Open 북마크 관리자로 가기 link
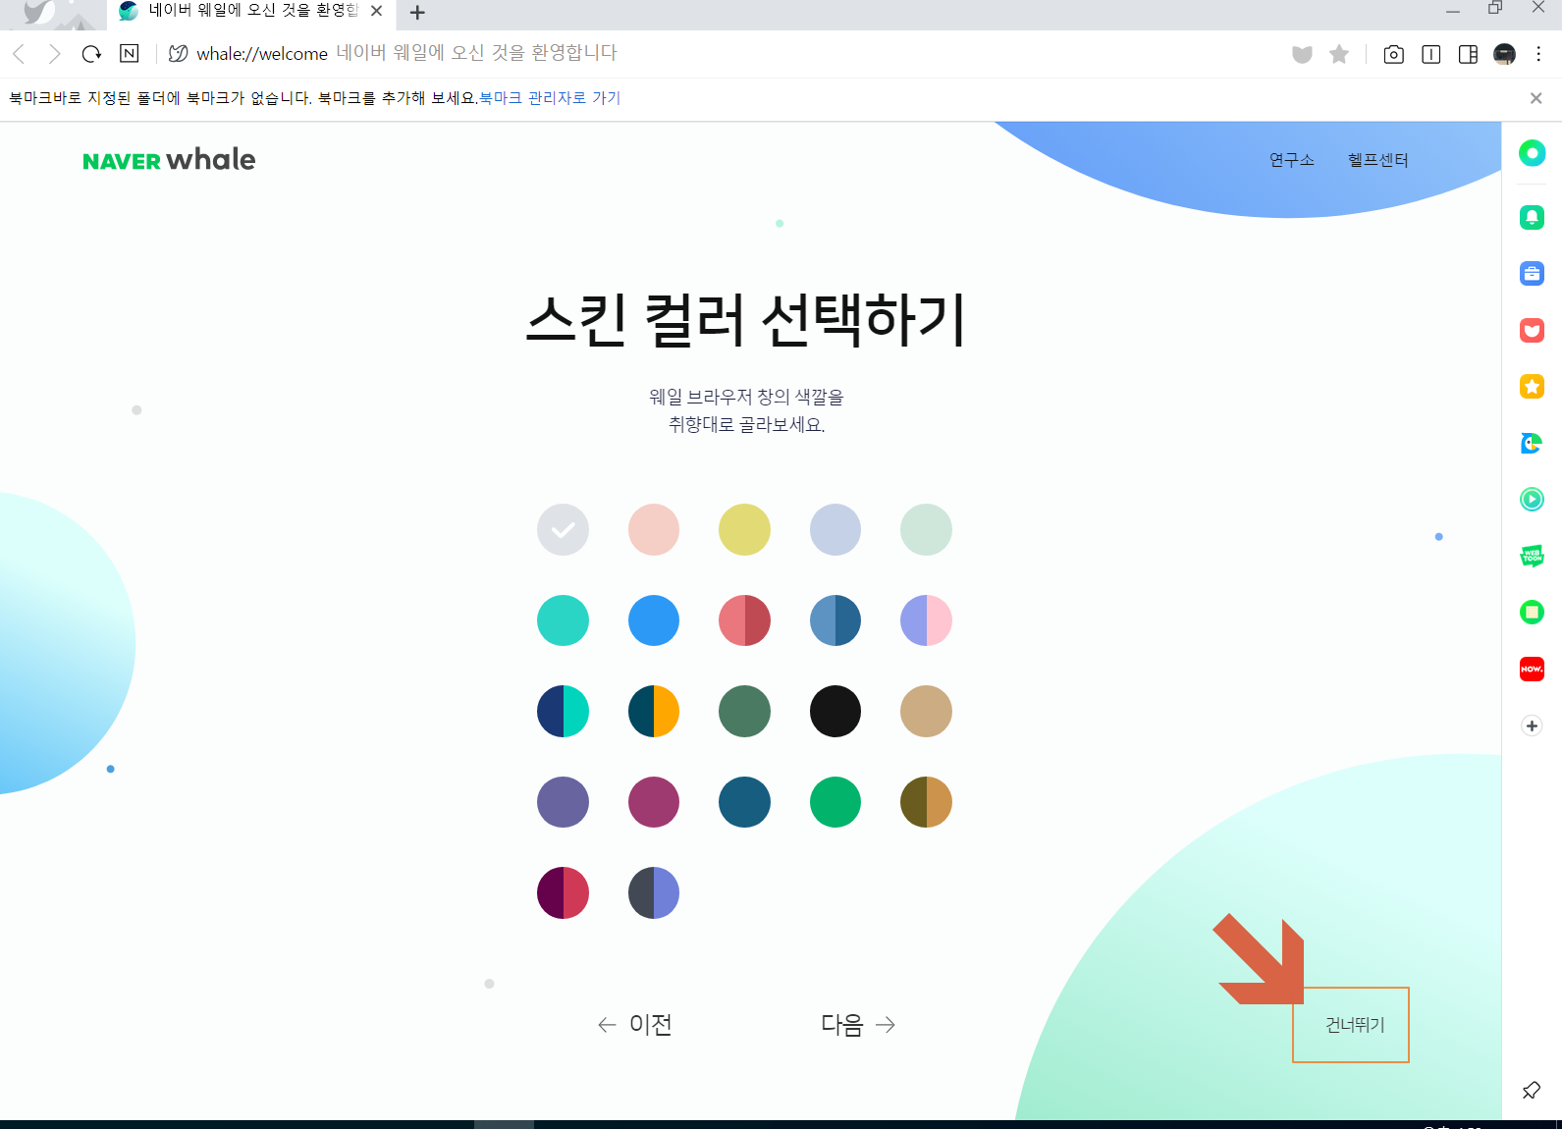 (x=550, y=98)
